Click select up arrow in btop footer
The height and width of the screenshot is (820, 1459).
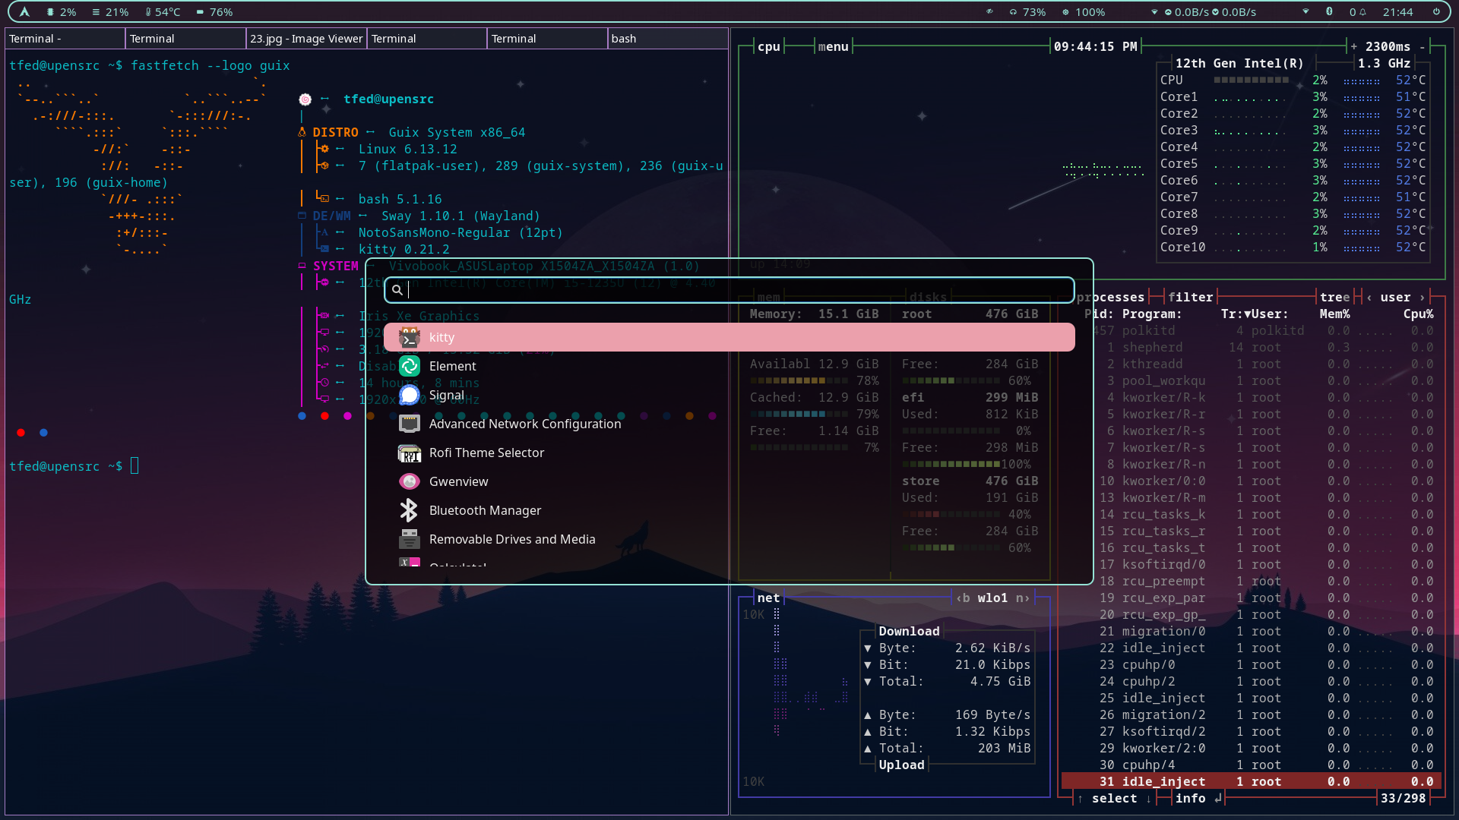pyautogui.click(x=1080, y=798)
